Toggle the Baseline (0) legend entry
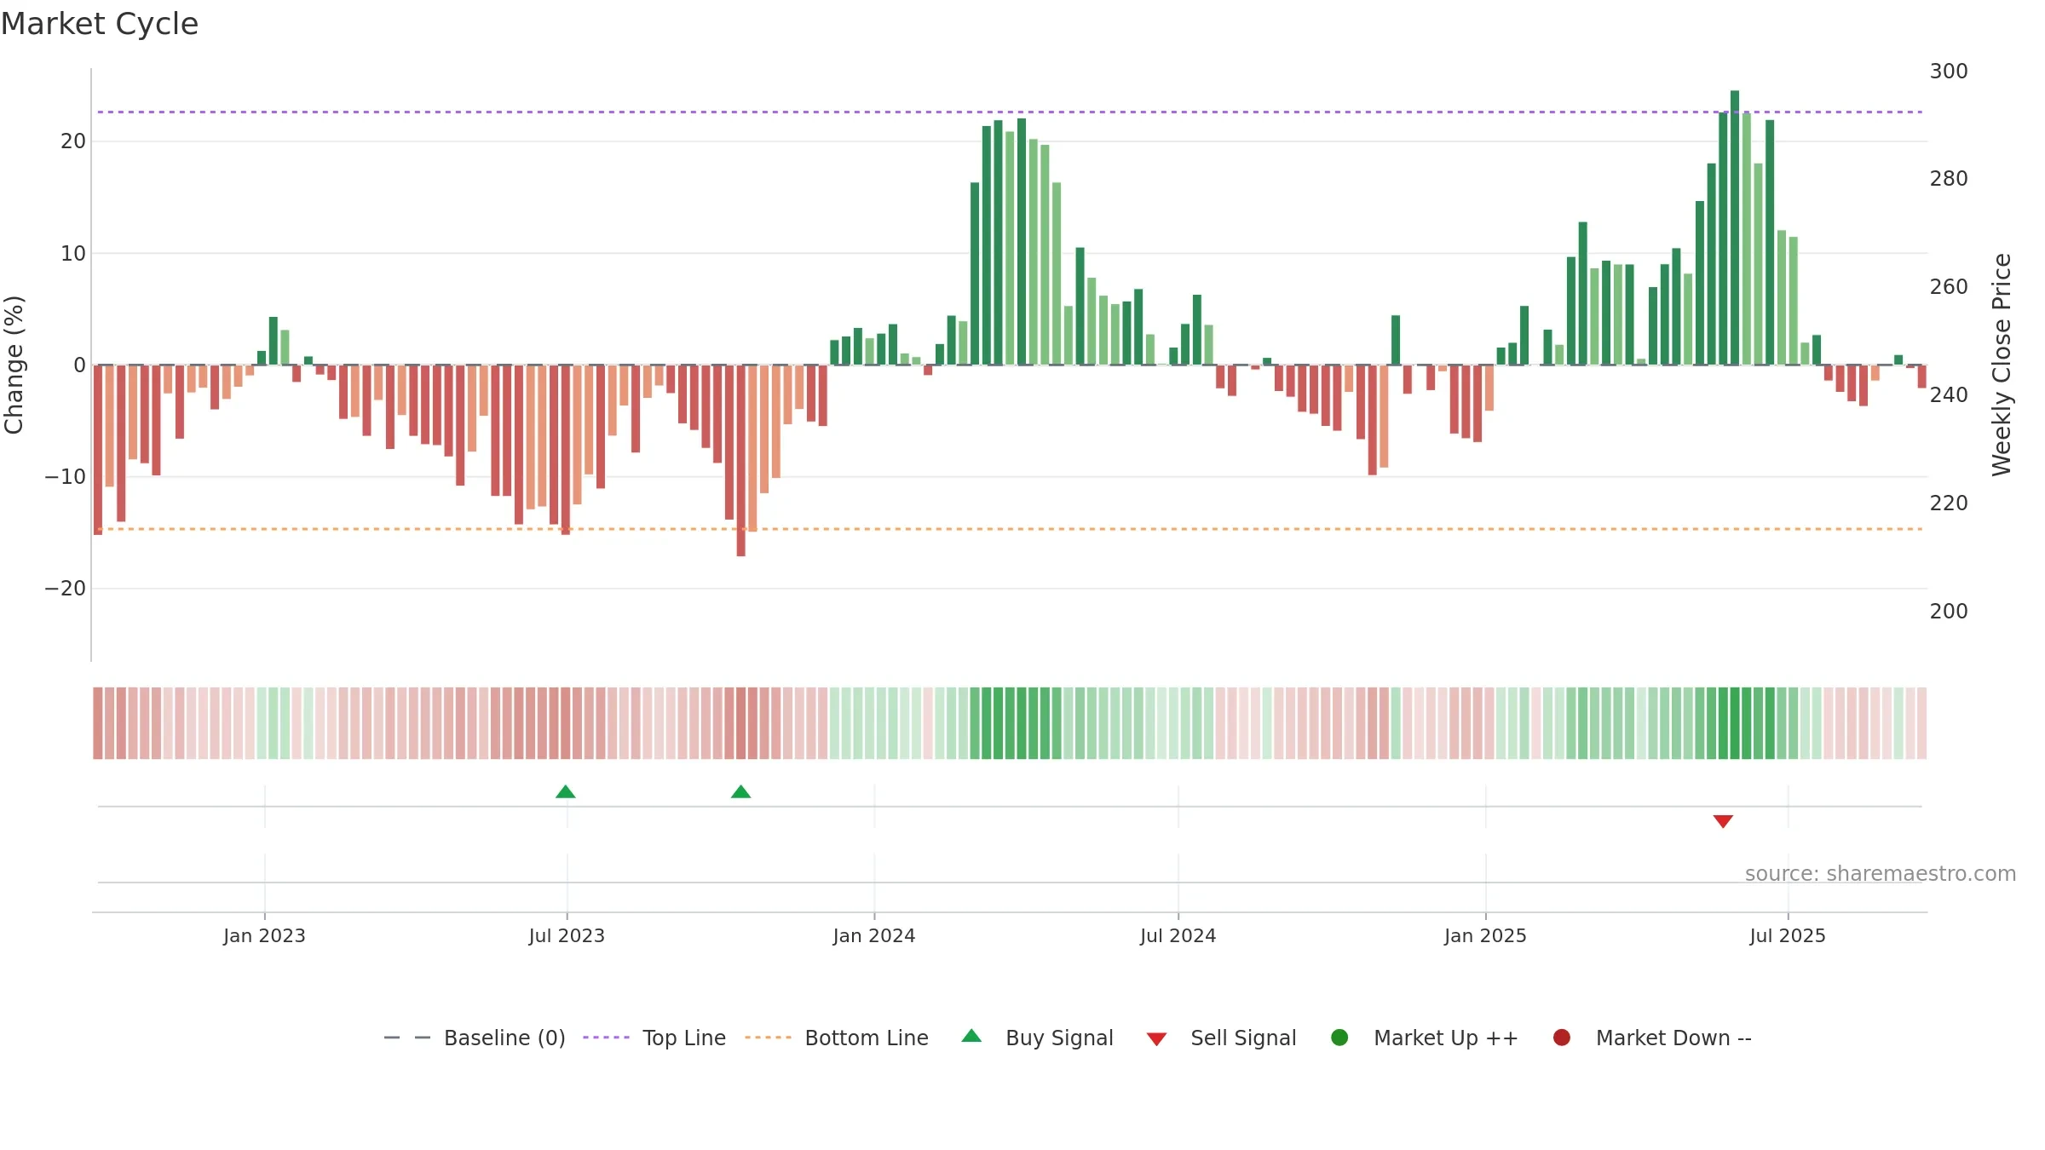Screen dimensions: 2045x1150 (475, 1038)
